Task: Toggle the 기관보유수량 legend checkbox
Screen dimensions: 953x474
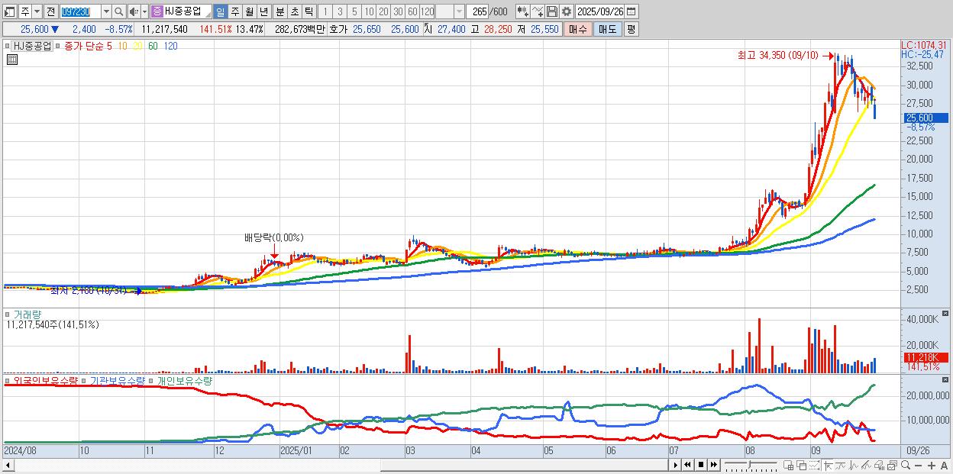Action: point(84,380)
